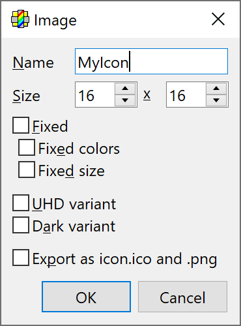Click the Cancel button
The height and width of the screenshot is (326, 241).
pos(182,297)
